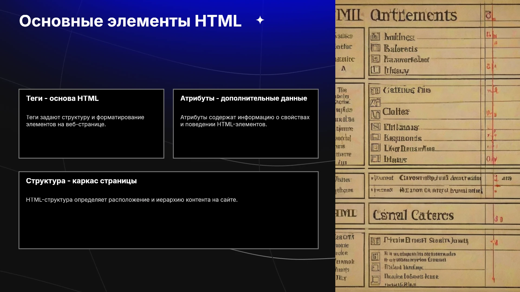
Task: Click the bottom-most square icon in the parchment list
Action: [376, 280]
